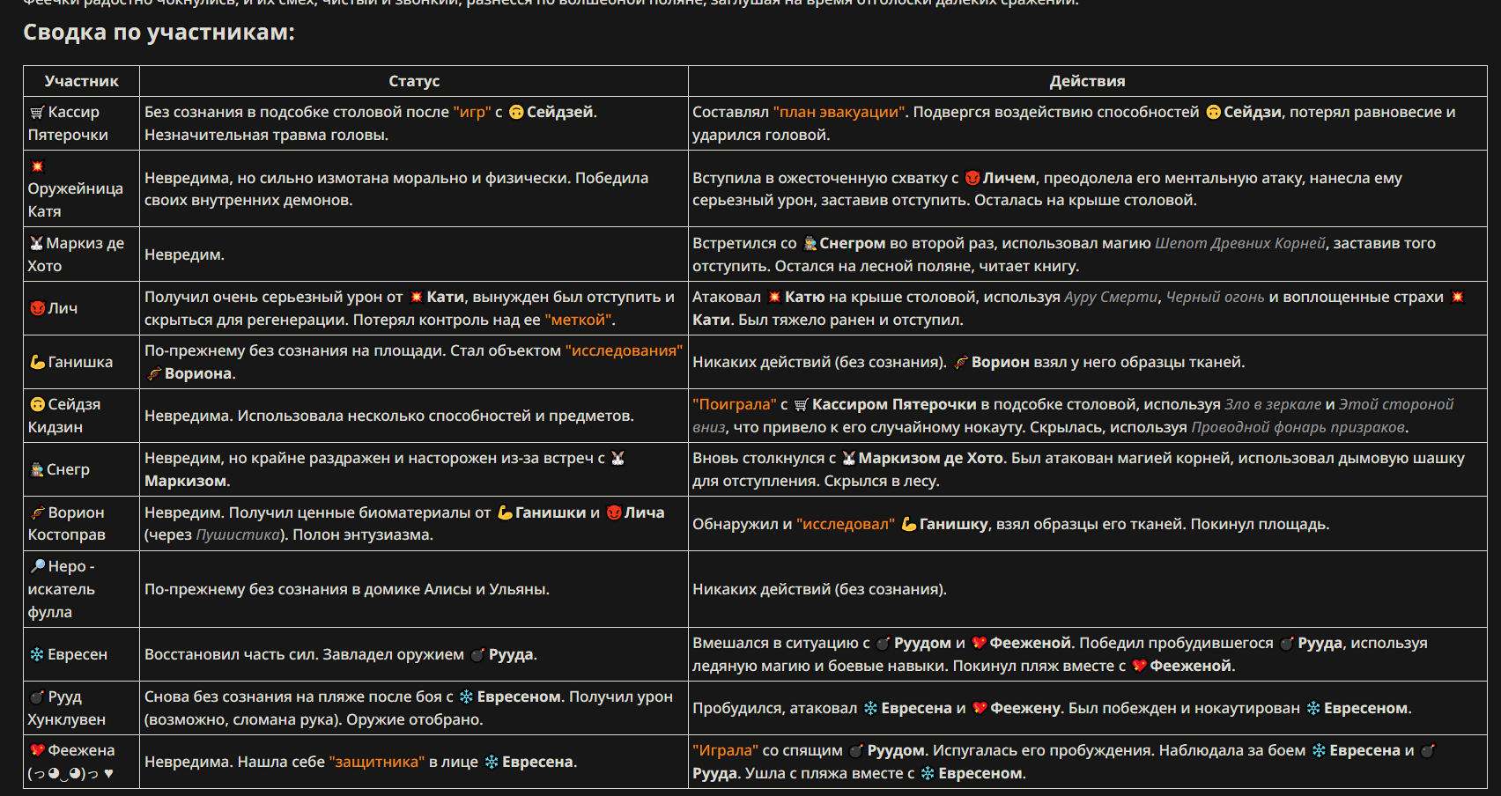Click Неро's actions cell "Никаких действий (без сознания)."
Viewport: 1501px width, 796px height.
1087,589
